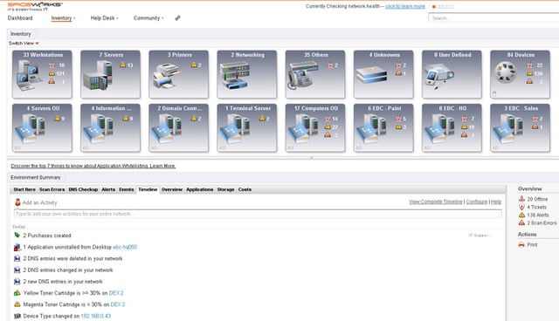Image resolution: width=559 pixels, height=321 pixels.
Task: Click the add activities text field
Action: (258, 214)
